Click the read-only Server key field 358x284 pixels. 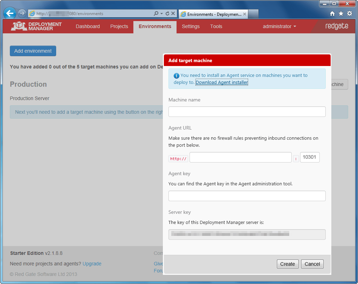247,235
